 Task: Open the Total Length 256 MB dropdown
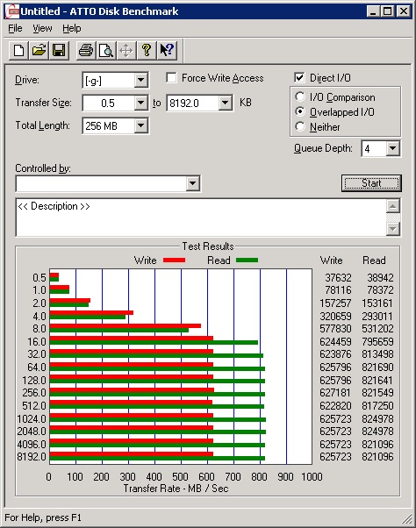[x=140, y=126]
